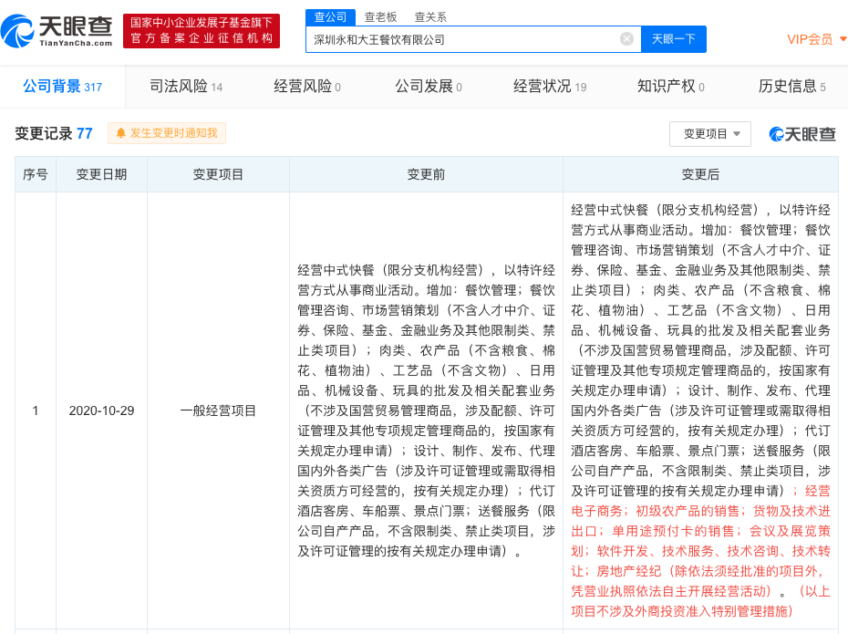Click the 变更后 column header
The image size is (848, 634).
point(700,174)
